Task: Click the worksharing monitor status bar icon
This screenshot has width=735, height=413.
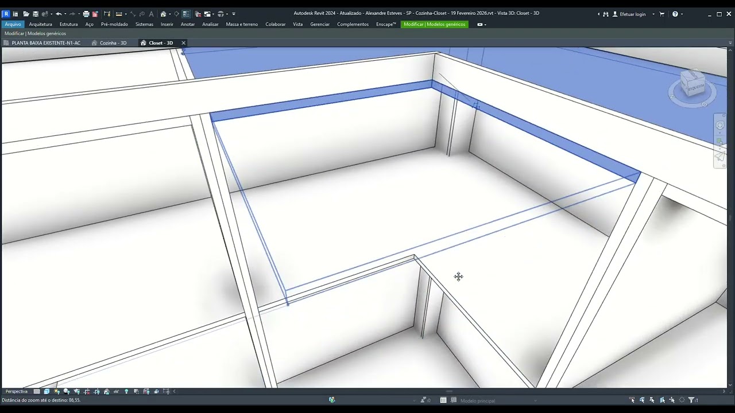Action: (x=332, y=400)
